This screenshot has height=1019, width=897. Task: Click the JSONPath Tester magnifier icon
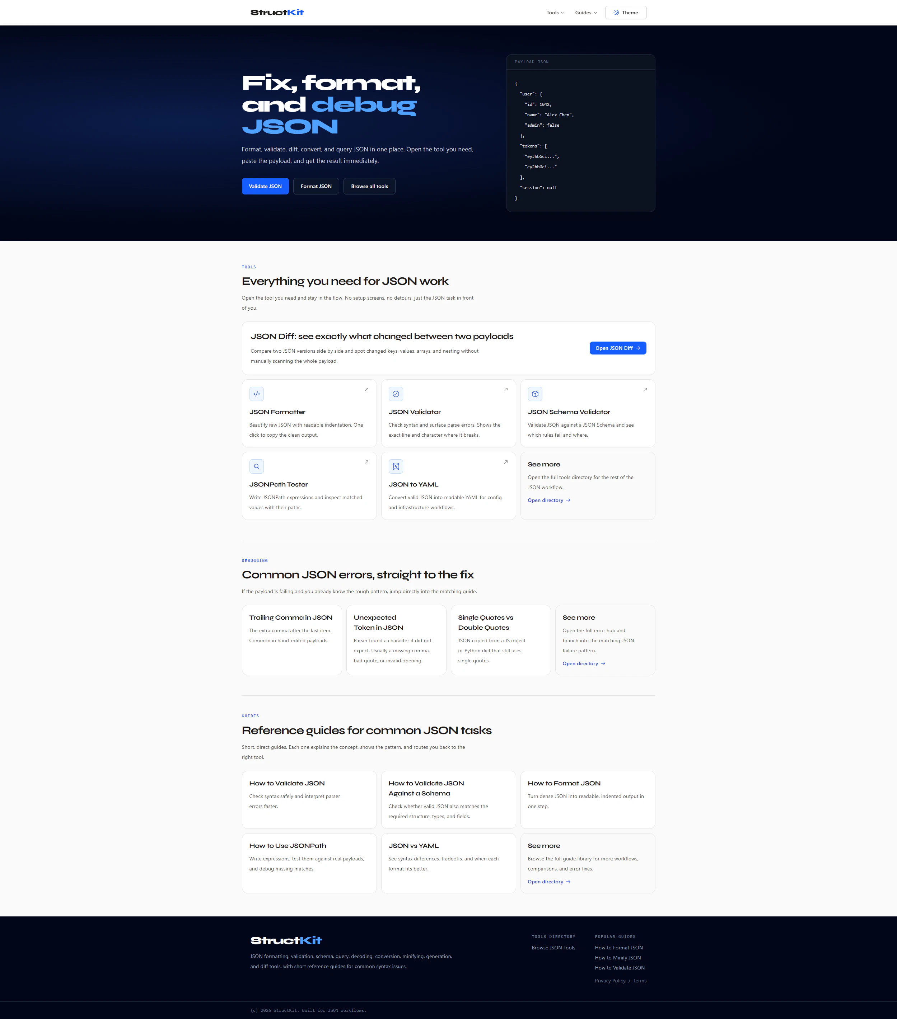pyautogui.click(x=256, y=466)
